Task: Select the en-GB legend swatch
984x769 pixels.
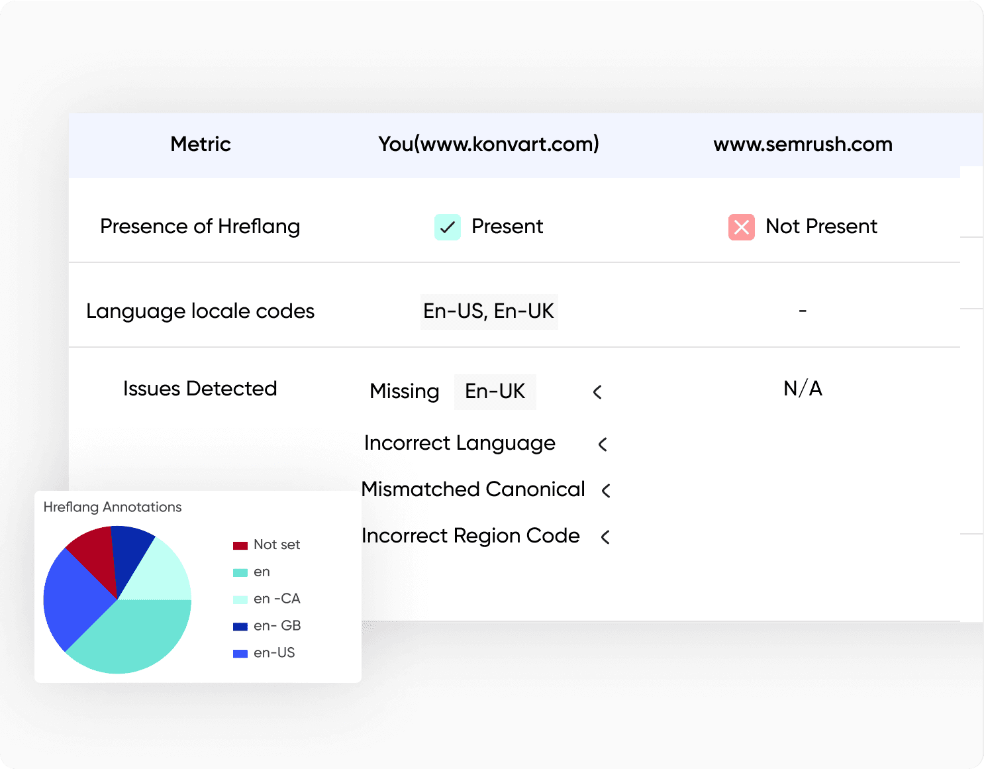Action: (x=240, y=625)
